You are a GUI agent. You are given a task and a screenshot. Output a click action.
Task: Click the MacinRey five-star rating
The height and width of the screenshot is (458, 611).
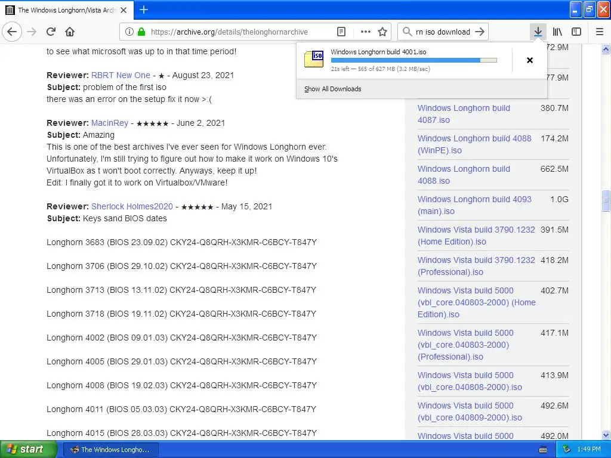point(152,123)
